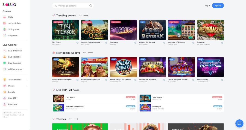This screenshot has height=130, width=246.
Task: Show next Trending games with right arrow
Action: click(86, 15)
